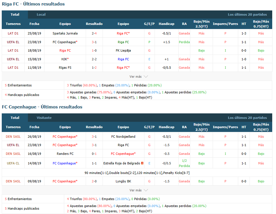Screen dimensions: 276x214
Task: Click HT score 1-0 in HJK row
Action: [x=244, y=59]
